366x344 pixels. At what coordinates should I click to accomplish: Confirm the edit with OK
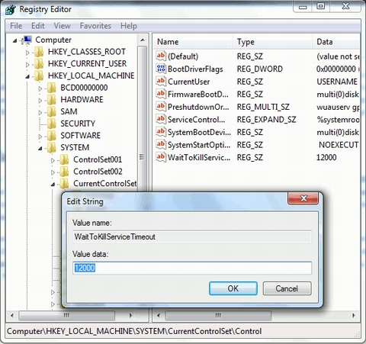click(233, 288)
